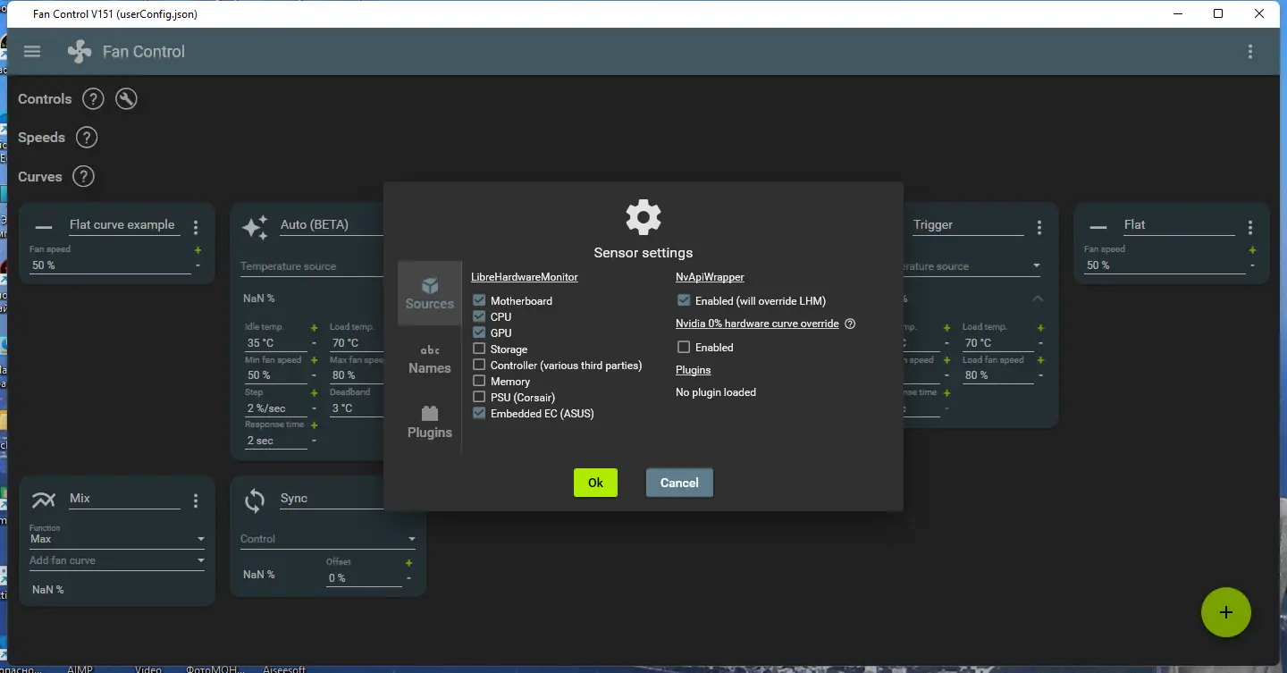Screen dimensions: 1287x673
Task: Uncheck Embedded EC (ASUS) checkbox
Action: point(480,414)
